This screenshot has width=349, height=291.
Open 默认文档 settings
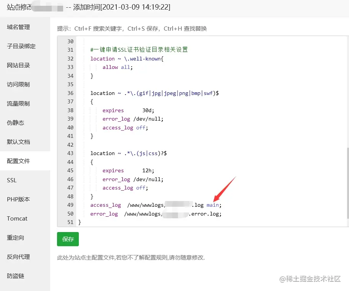18,142
